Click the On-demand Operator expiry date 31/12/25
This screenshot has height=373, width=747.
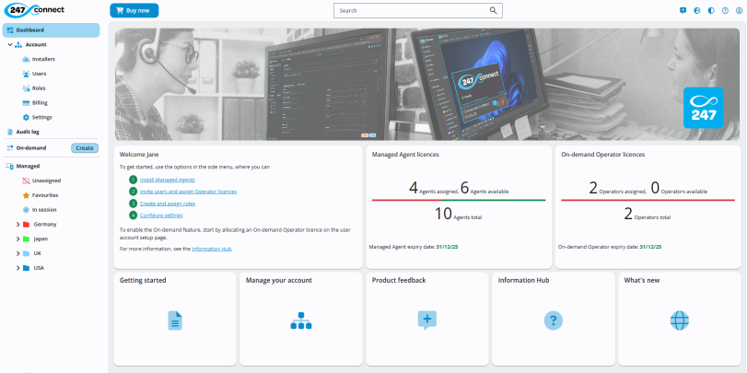(x=650, y=247)
